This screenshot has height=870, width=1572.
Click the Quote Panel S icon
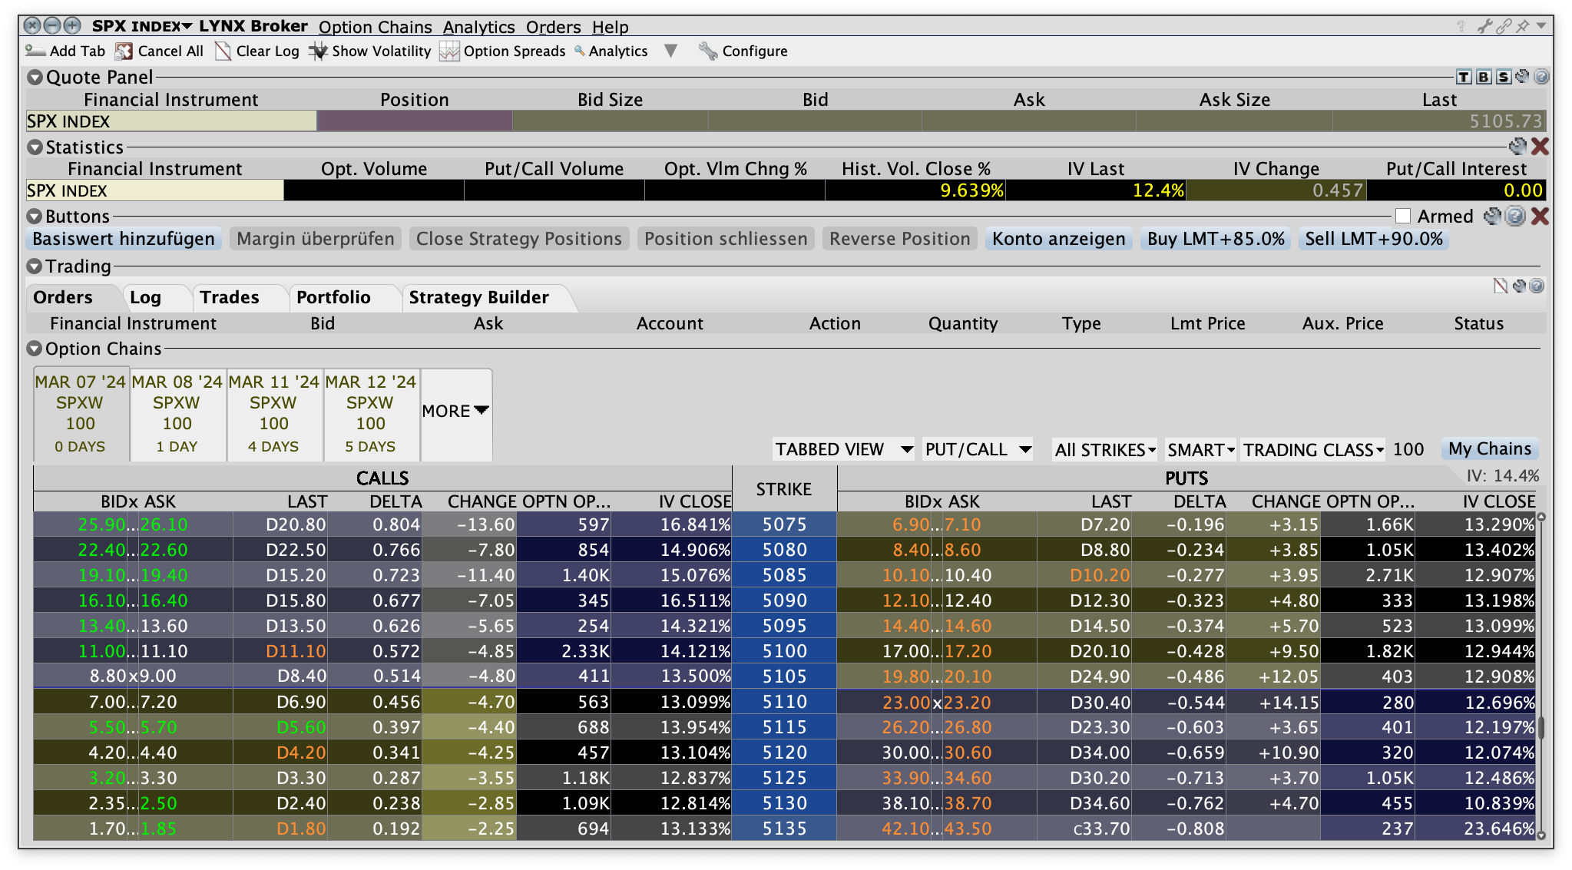[x=1504, y=77]
